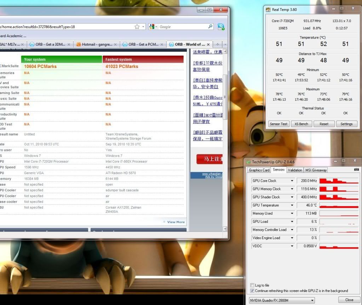Image resolution: width=362 pixels, height=305 pixels.
Task: Click the Your system green header
Action: pyautogui.click(x=62, y=60)
